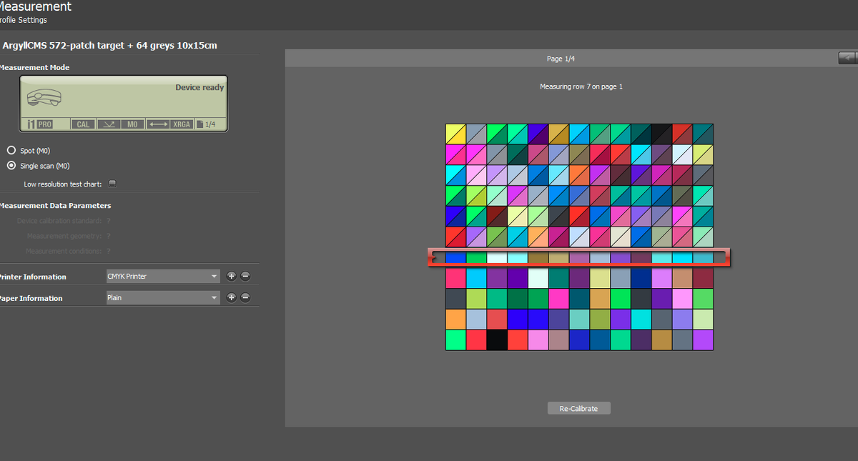This screenshot has height=461, width=858.
Task: Select Spot (M0) measurement mode
Action: pyautogui.click(x=11, y=151)
